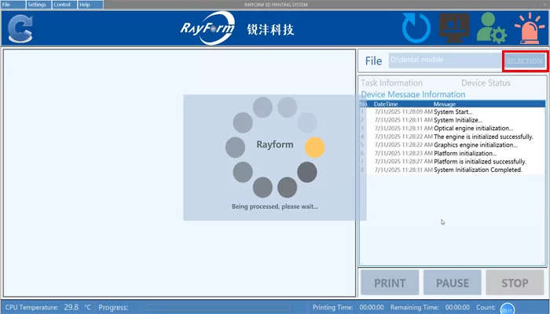
Task: Open the green user settings icon
Action: point(492,28)
